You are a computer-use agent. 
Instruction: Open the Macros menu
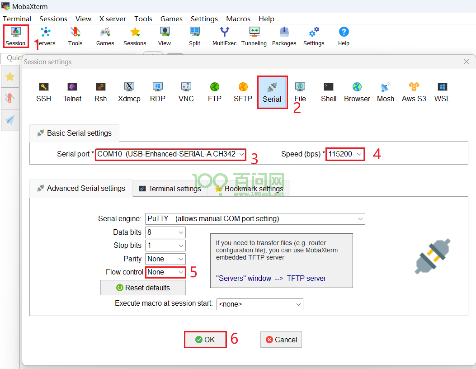tap(238, 19)
